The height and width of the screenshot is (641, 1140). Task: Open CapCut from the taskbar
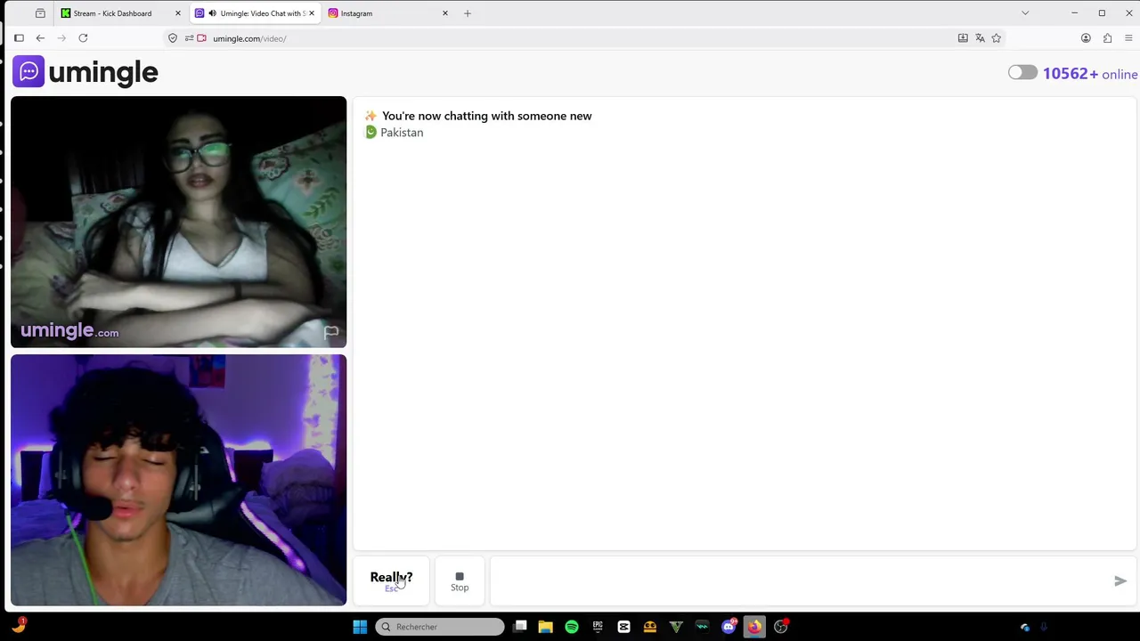point(623,627)
